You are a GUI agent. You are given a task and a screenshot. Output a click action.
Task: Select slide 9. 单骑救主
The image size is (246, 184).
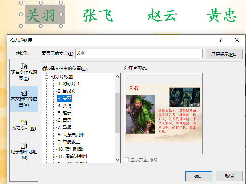pyautogui.click(x=69, y=142)
